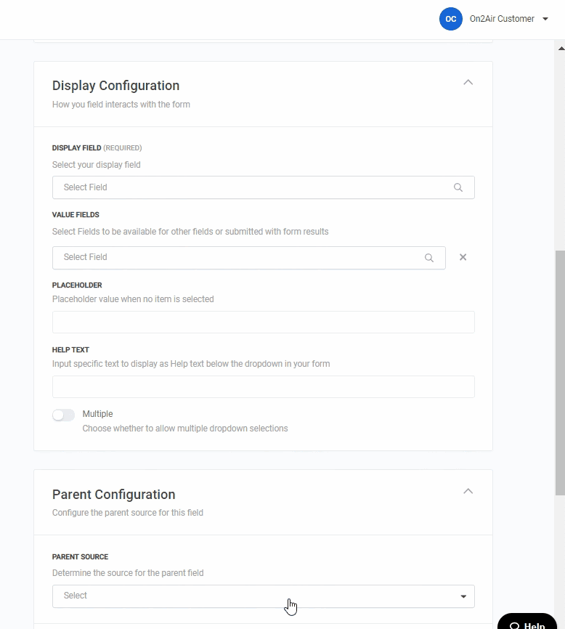The height and width of the screenshot is (629, 565).
Task: Click the Display Field select box
Action: [x=254, y=187]
